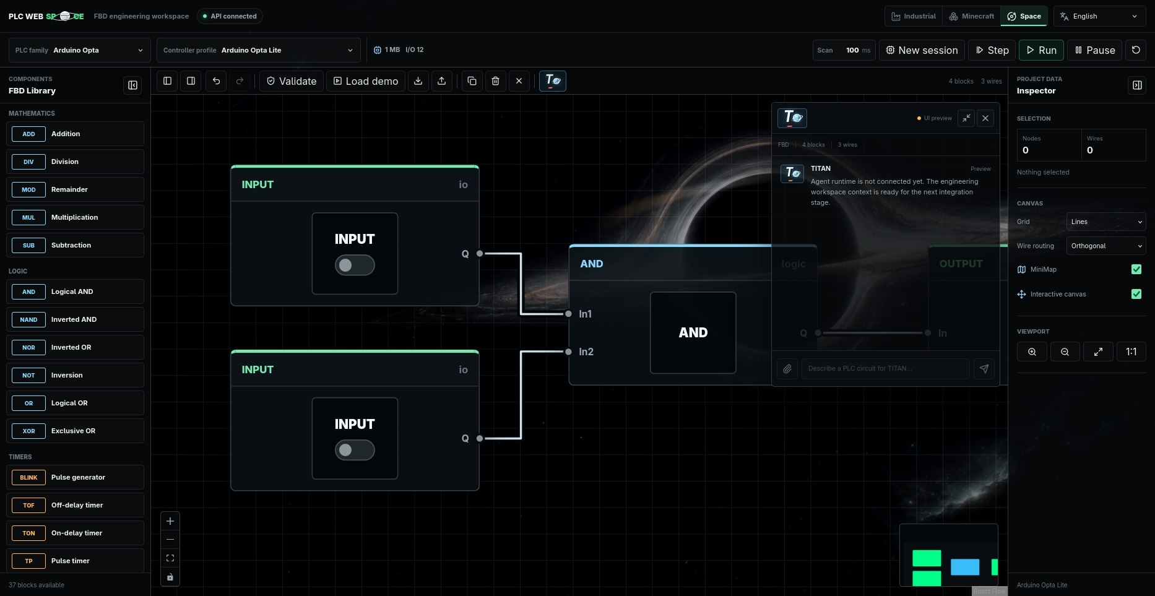Select the Remainder MOD library block

point(76,189)
